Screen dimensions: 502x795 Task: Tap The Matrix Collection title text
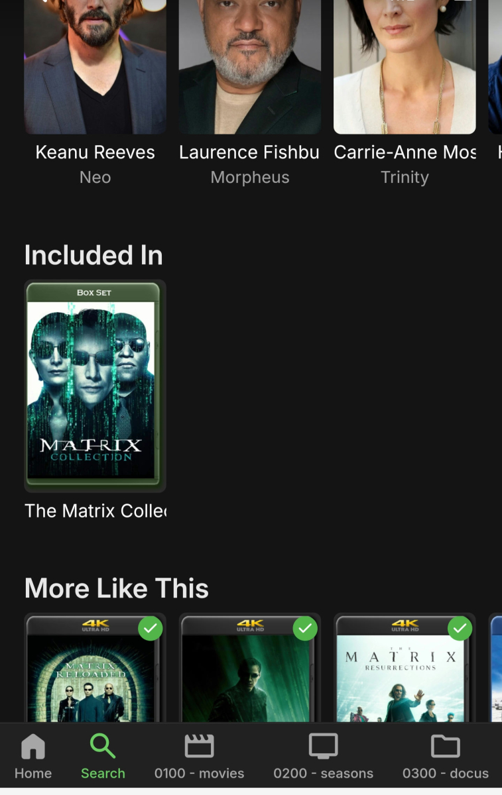(95, 511)
